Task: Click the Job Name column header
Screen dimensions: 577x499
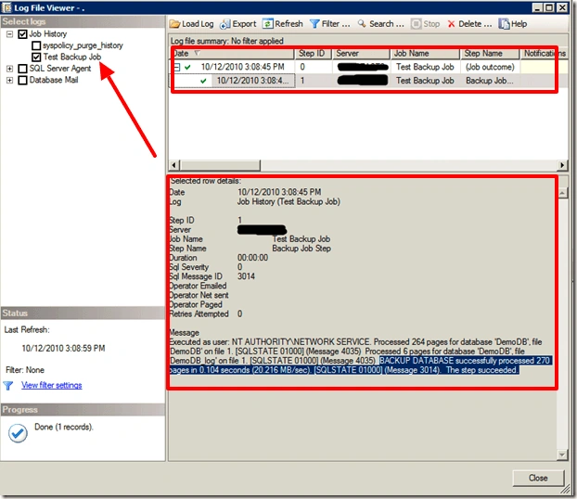Action: (425, 54)
